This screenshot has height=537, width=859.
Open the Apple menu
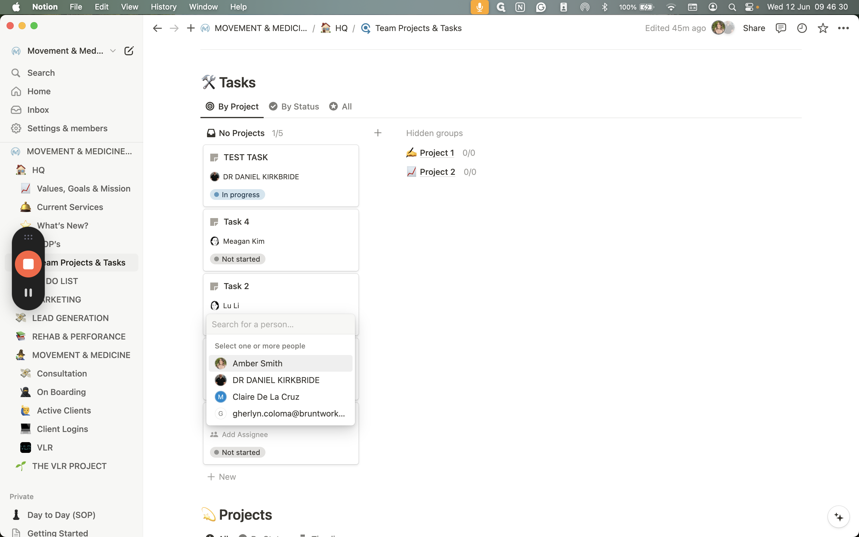pos(16,7)
